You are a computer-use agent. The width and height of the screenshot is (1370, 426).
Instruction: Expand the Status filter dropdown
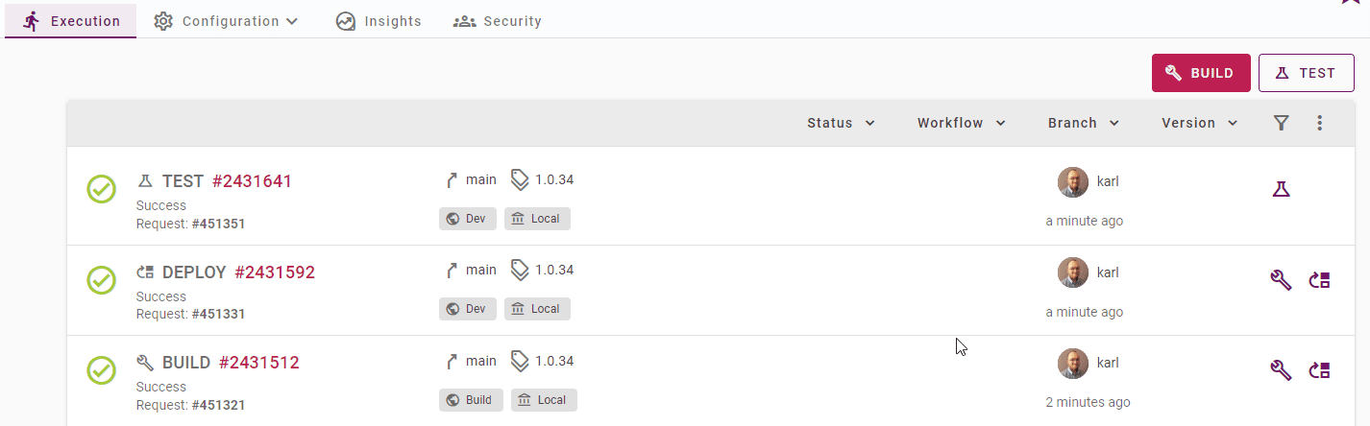click(x=841, y=123)
